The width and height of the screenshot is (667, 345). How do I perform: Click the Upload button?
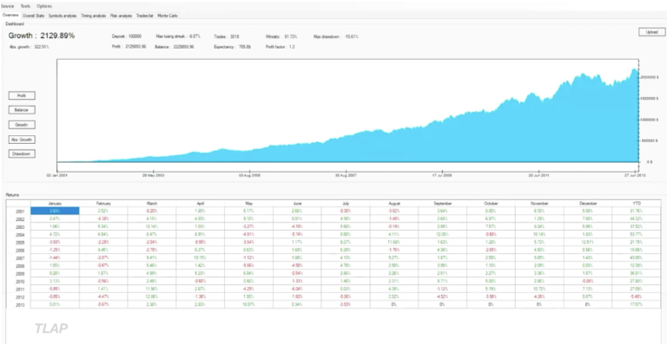tap(651, 32)
